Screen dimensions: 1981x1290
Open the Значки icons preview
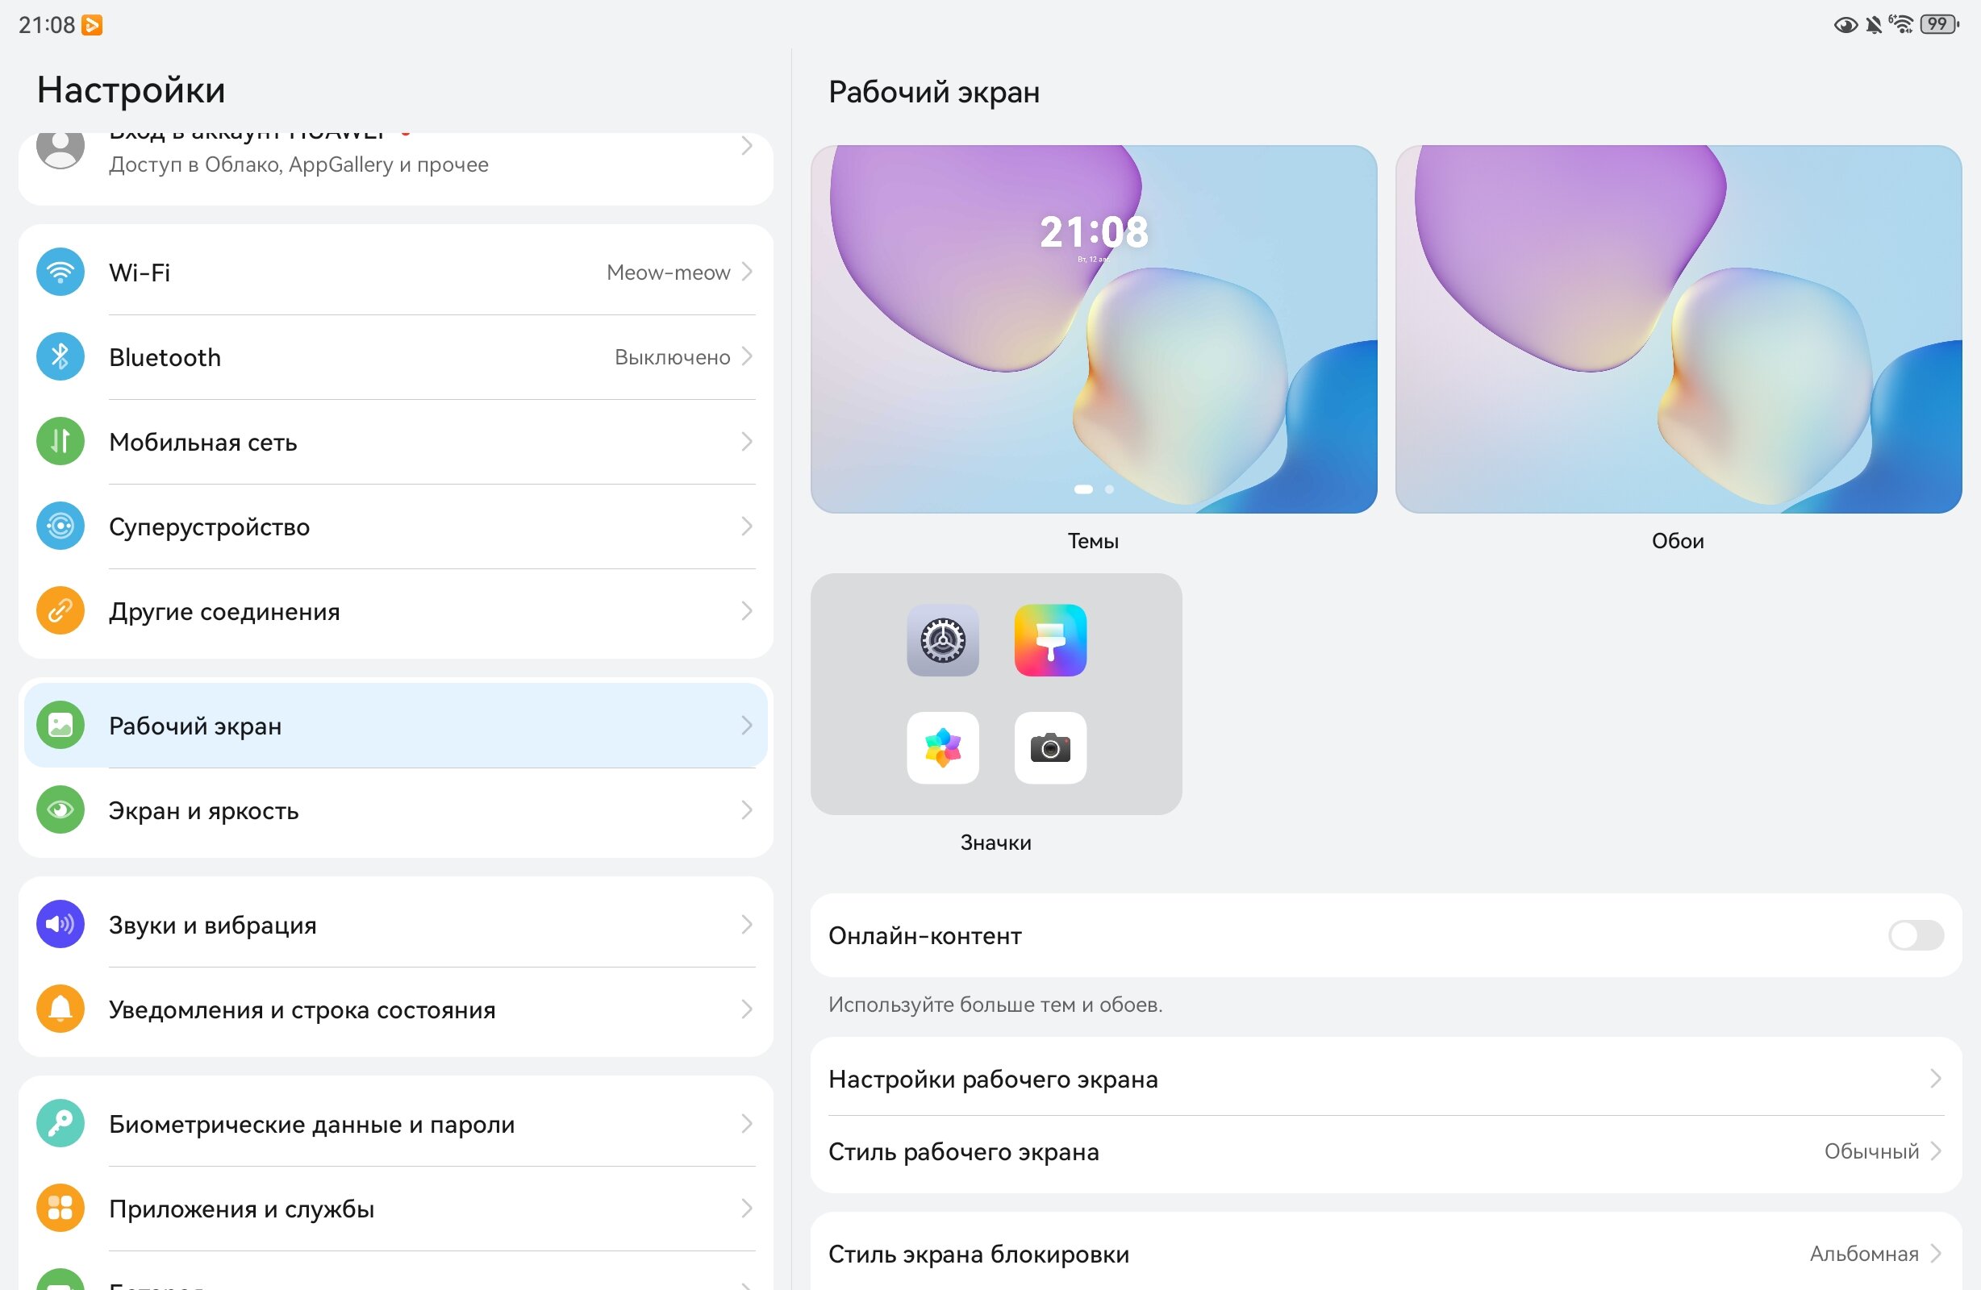pyautogui.click(x=996, y=694)
